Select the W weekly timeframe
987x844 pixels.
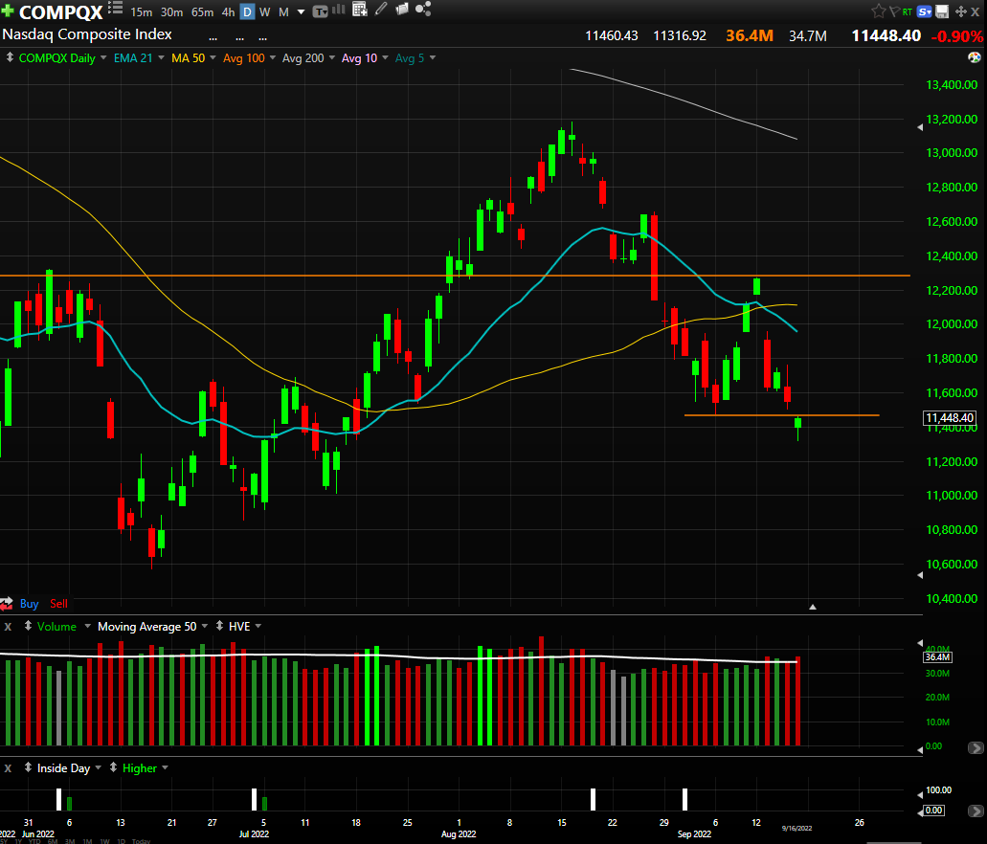264,11
